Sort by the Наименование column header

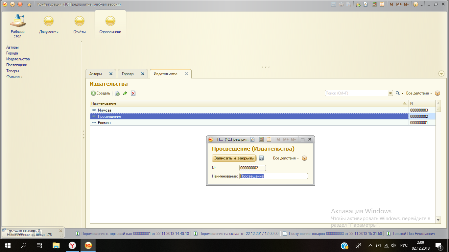pyautogui.click(x=249, y=103)
